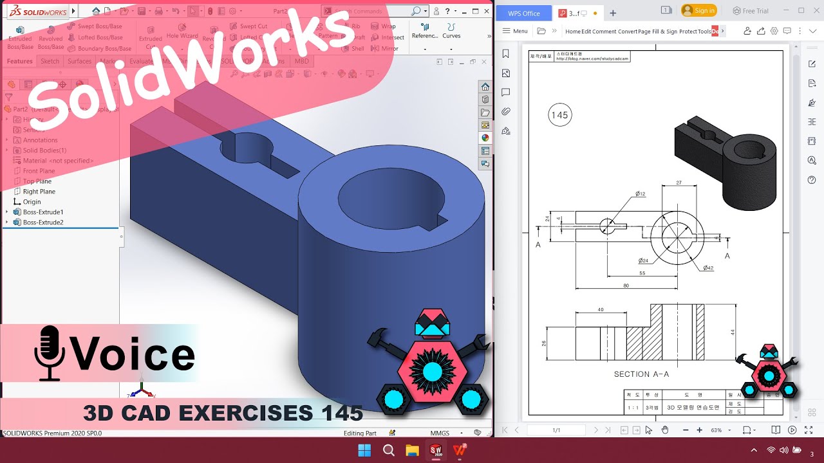Screen dimensions: 824x463
Task: Choose the Mirror feature tool
Action: (x=384, y=48)
